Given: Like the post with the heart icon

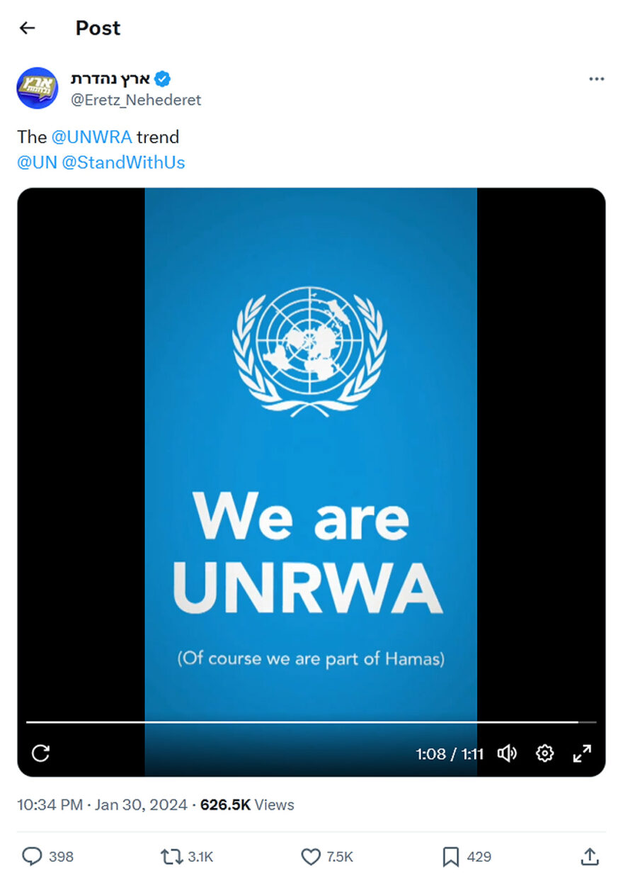Looking at the screenshot, I should point(311,857).
